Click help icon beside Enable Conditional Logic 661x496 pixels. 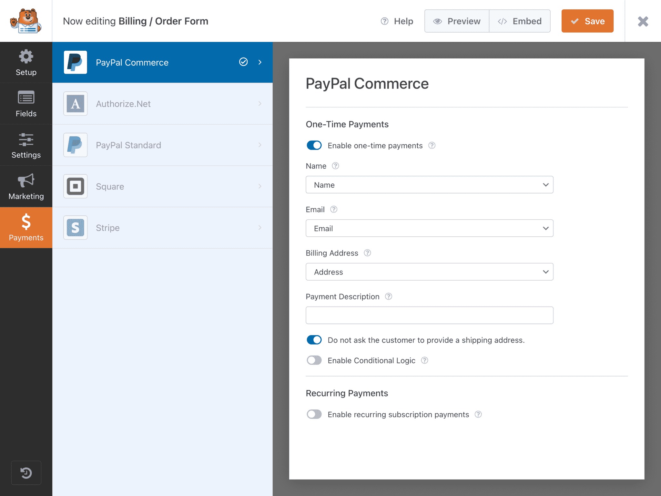click(x=425, y=360)
